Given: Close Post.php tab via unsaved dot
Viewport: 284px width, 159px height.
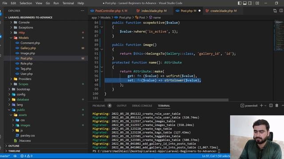Looking at the screenshot, I should [199, 11].
